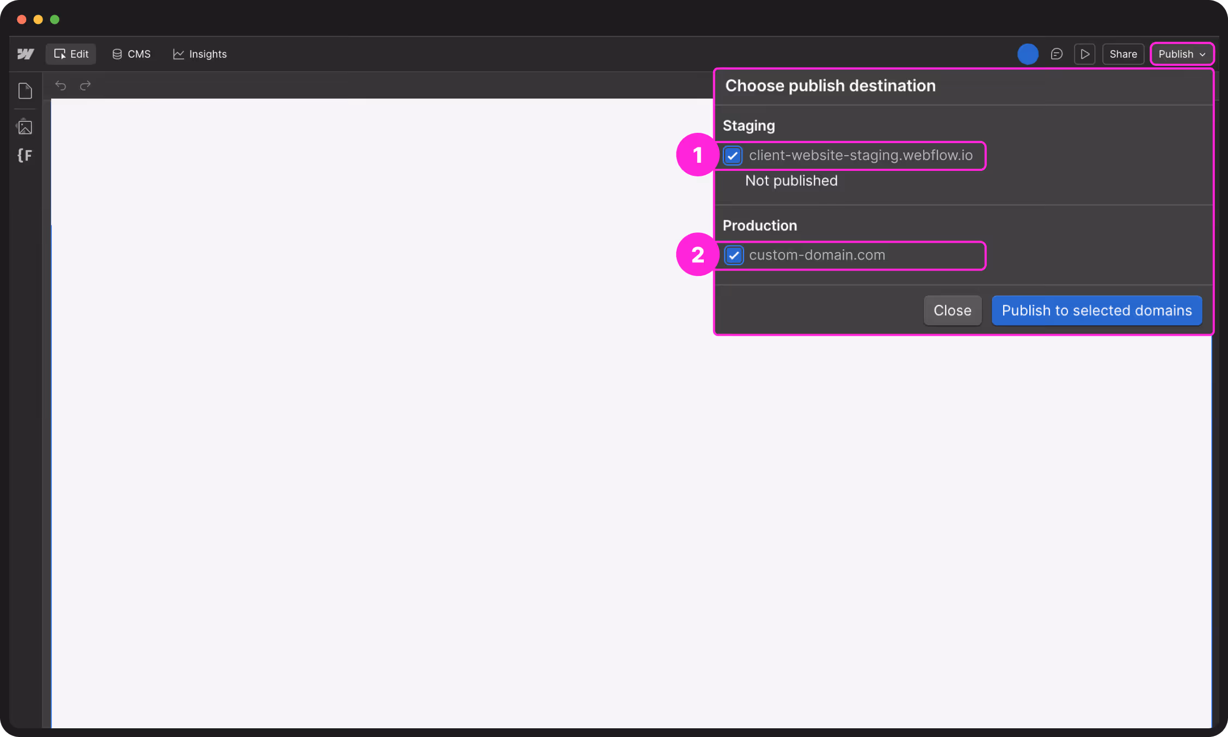
Task: Switch to the CMS tab
Action: click(131, 54)
